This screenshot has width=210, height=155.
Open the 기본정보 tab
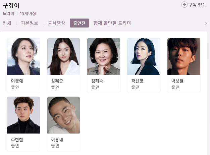30,23
